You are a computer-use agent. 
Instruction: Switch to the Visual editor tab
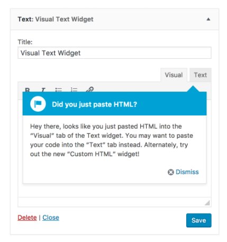(x=174, y=75)
